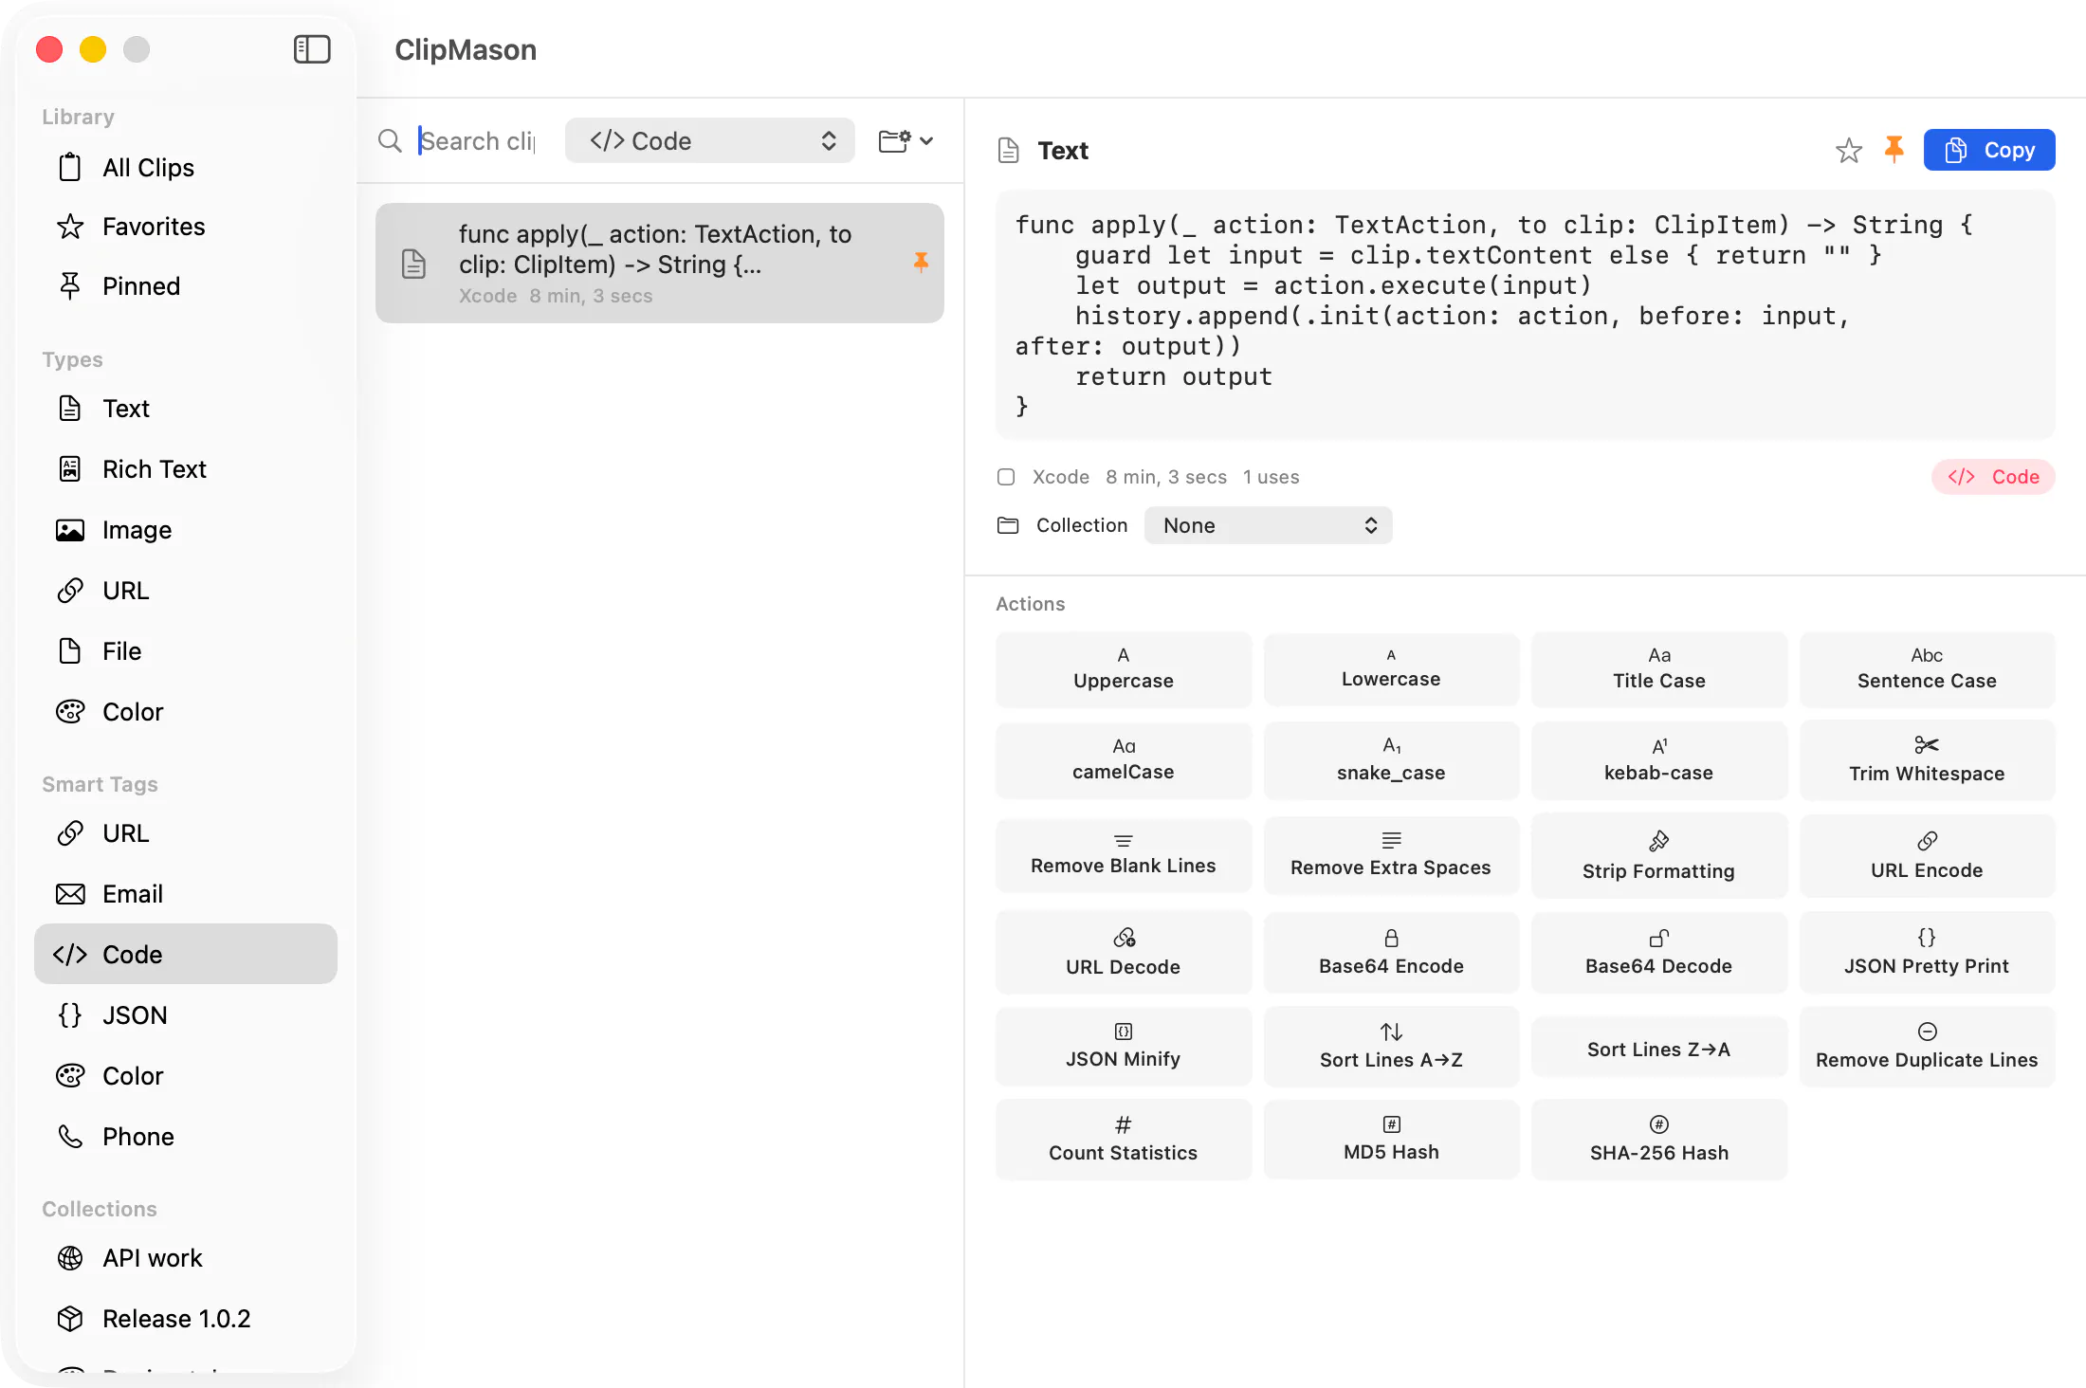The image size is (2086, 1388).
Task: Run Base64 Decode action
Action: pyautogui.click(x=1659, y=953)
